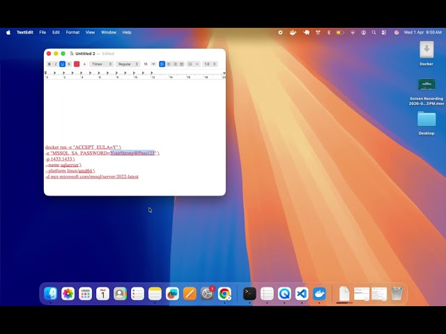
Task: Open line spacing 1.0 dropdown
Action: [x=210, y=64]
